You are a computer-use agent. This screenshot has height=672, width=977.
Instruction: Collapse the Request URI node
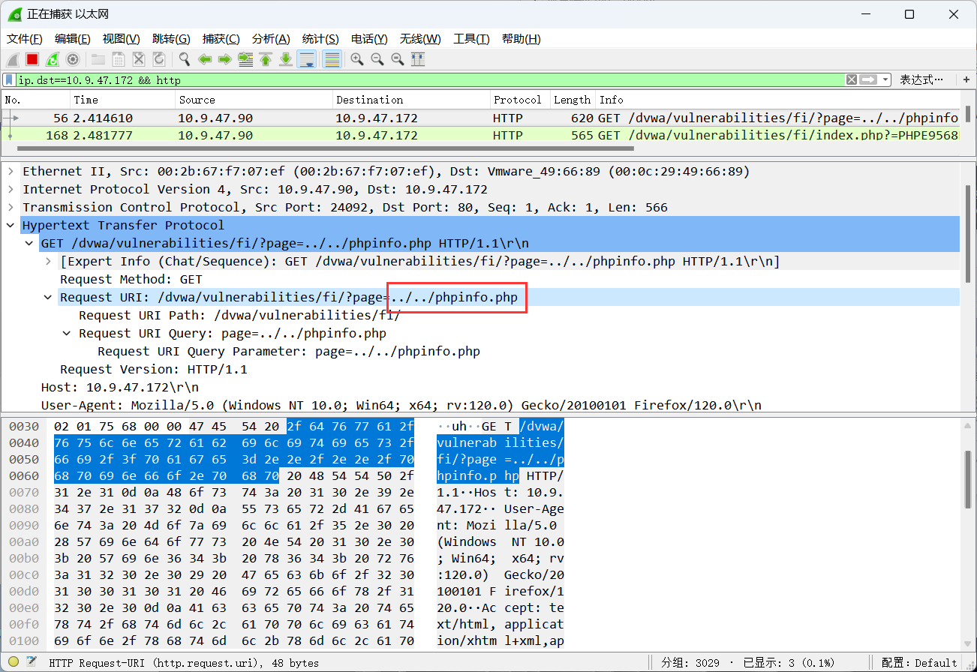48,297
